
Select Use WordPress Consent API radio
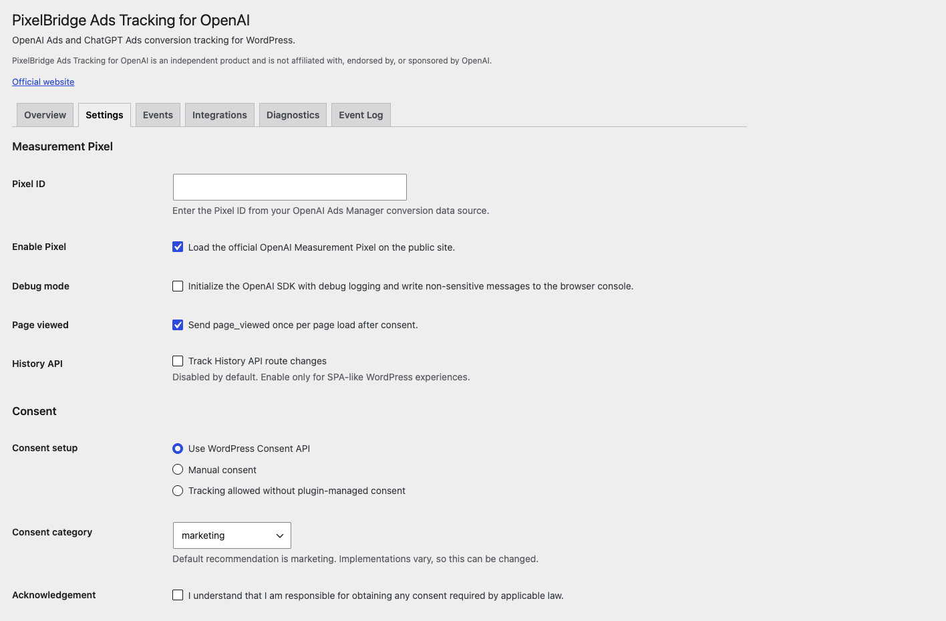click(x=178, y=449)
